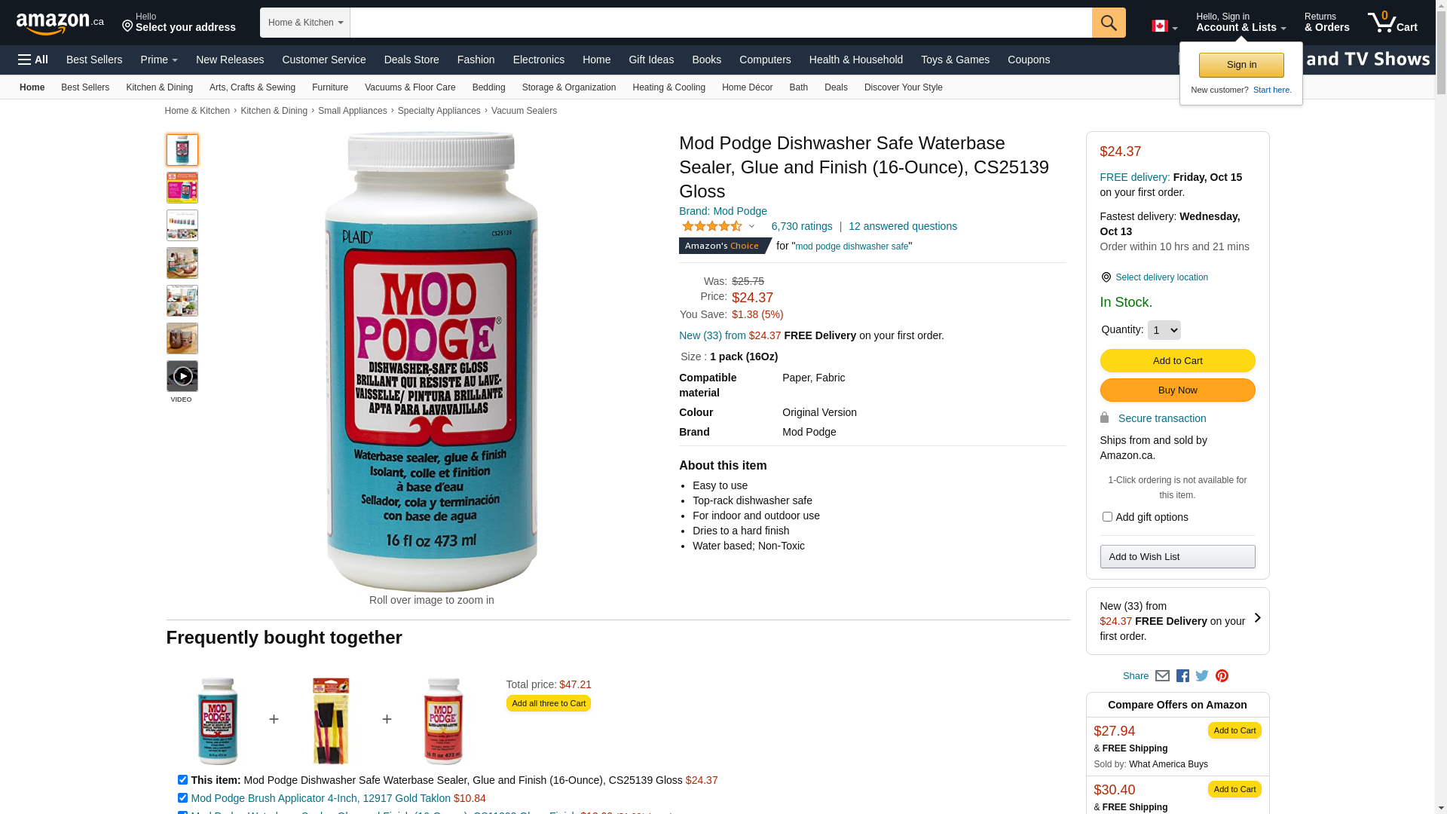This screenshot has height=814, width=1447.
Task: Play the product video thumbnail
Action: [x=182, y=376]
